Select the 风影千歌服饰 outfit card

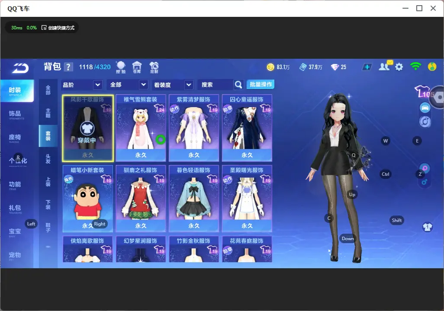(x=88, y=128)
